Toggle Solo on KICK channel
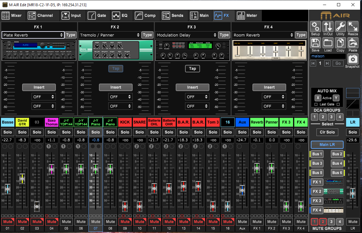The width and height of the screenshot is (362, 233). 125,132
